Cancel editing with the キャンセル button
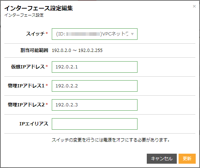Image resolution: width=200 pixels, height=168 pixels. pos(161,159)
